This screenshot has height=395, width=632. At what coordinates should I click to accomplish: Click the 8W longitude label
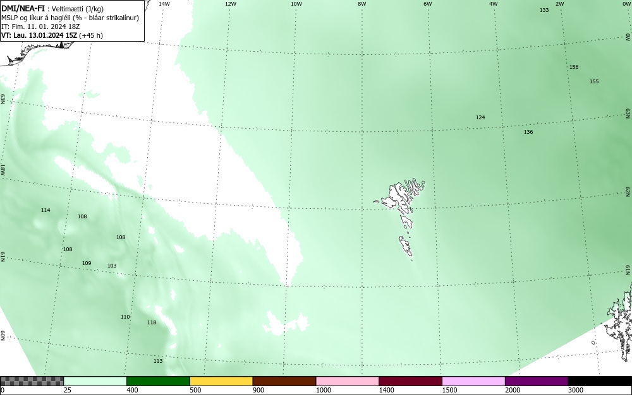pos(362,4)
